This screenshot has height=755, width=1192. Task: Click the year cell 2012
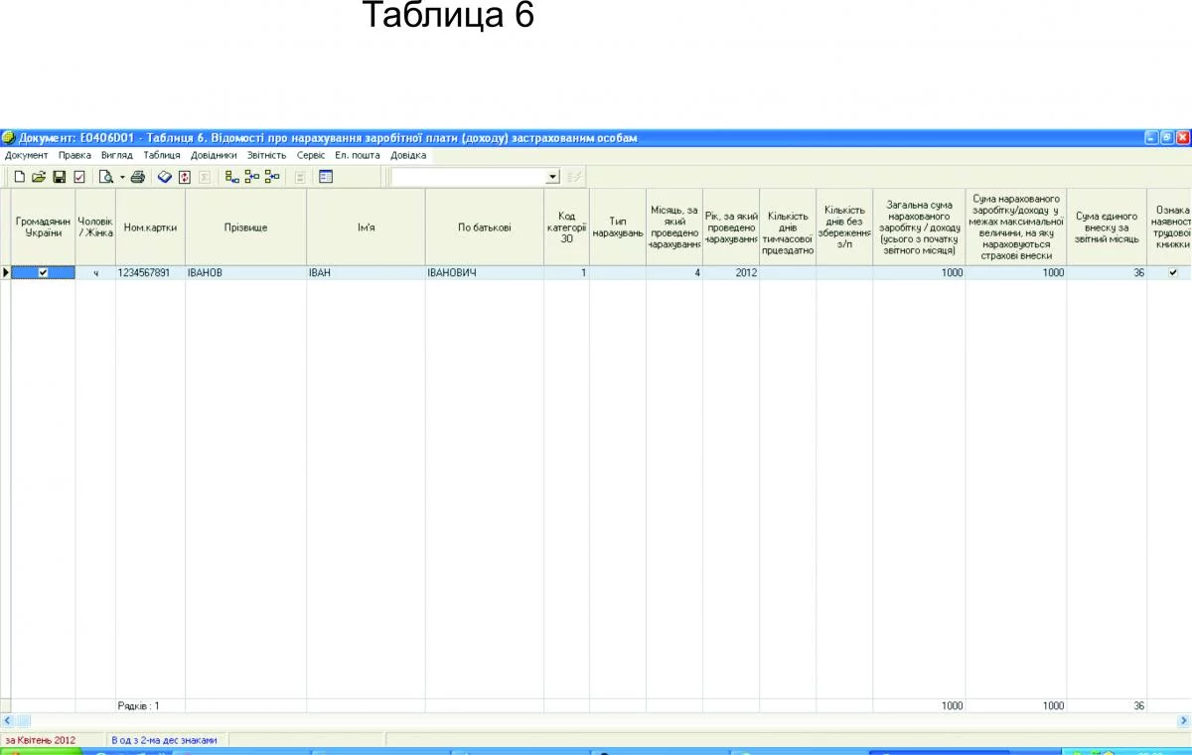(x=731, y=272)
